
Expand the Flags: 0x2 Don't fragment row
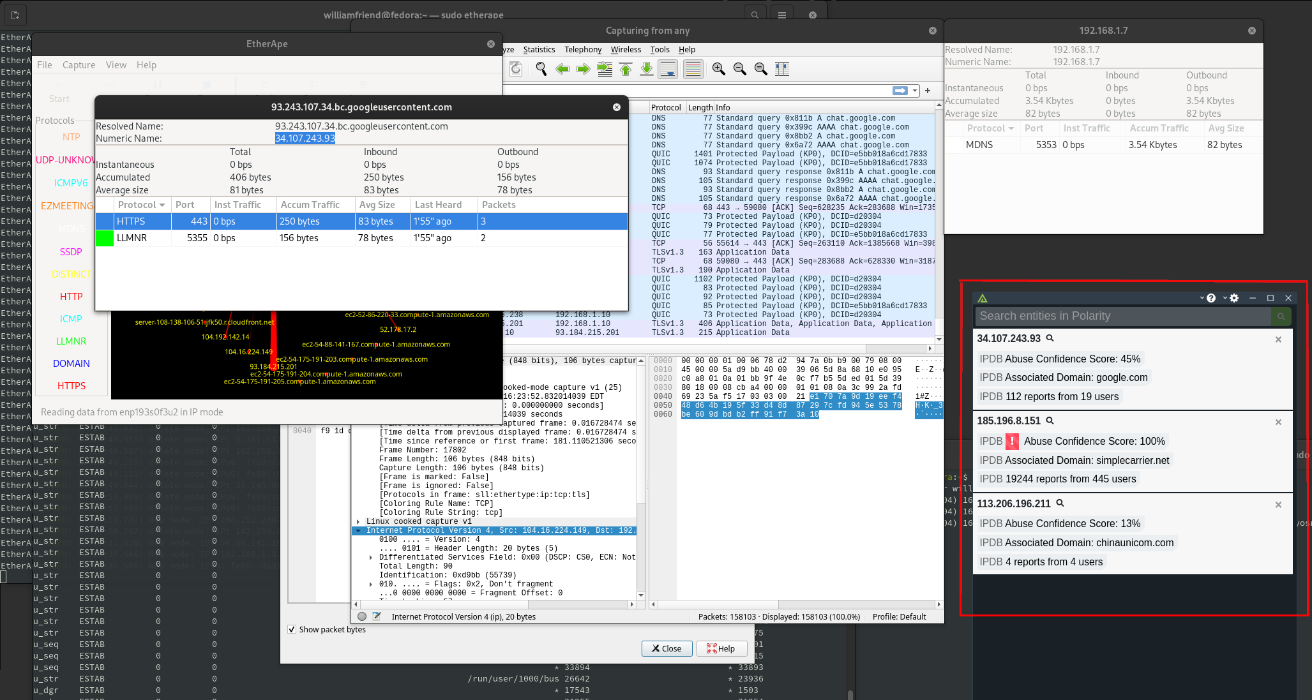(371, 584)
